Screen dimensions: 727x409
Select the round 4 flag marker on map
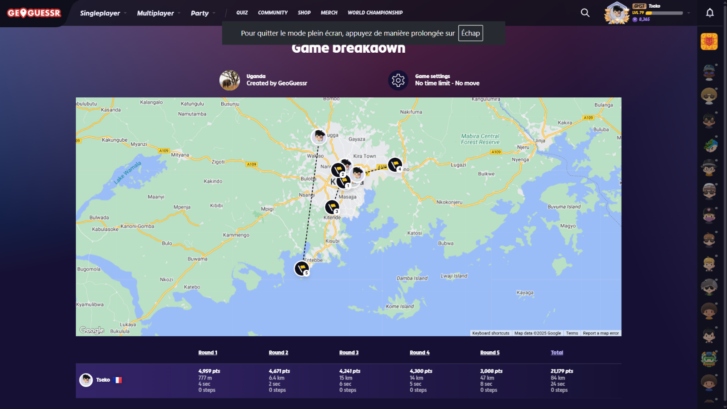395,164
